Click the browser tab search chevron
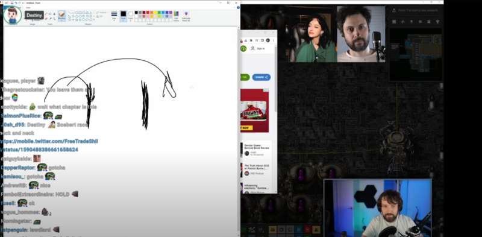 (x=249, y=33)
